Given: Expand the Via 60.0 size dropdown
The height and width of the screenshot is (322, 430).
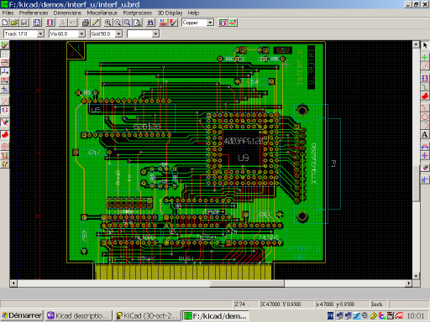Looking at the screenshot, I should [81, 34].
